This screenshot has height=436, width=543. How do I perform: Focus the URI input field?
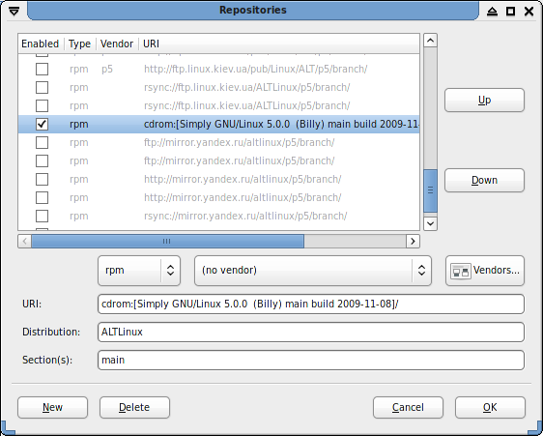(311, 304)
